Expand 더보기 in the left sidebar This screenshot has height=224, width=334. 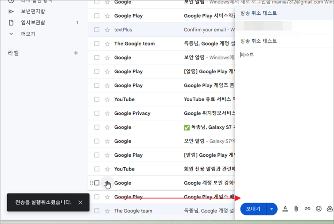(x=28, y=34)
